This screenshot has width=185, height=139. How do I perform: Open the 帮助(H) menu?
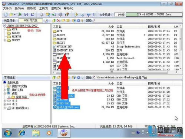(68, 9)
